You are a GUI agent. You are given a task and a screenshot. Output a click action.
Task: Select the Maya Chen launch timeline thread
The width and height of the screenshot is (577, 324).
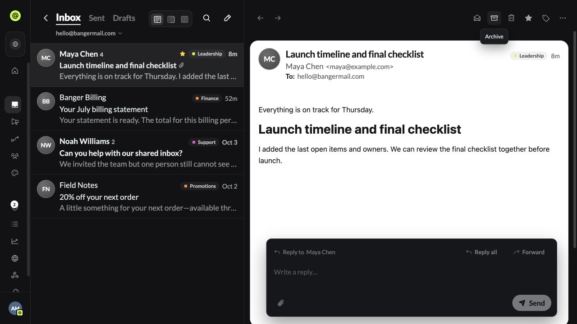point(137,65)
